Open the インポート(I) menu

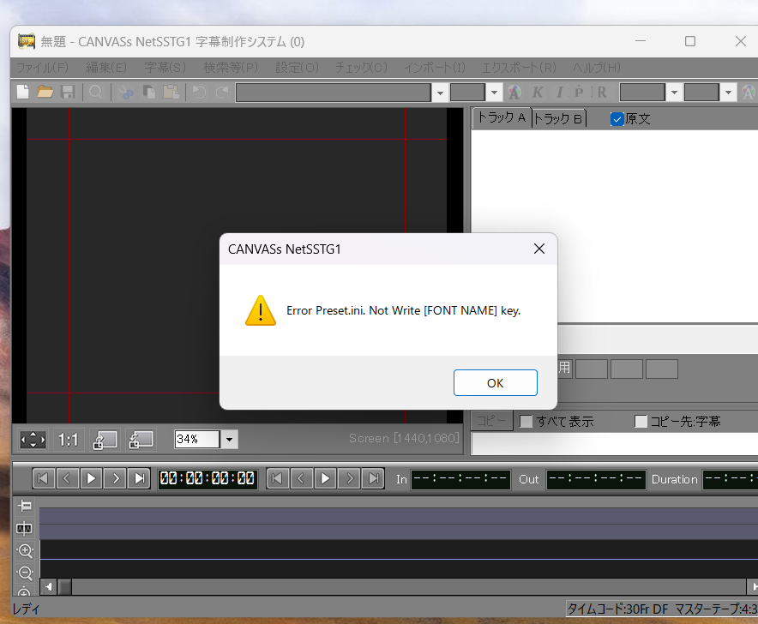pos(435,67)
